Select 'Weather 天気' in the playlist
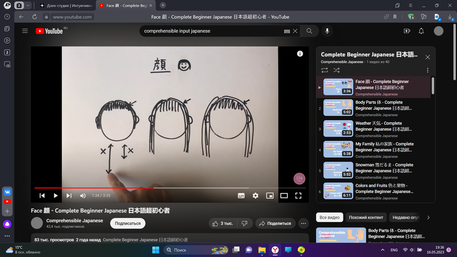 (374, 129)
